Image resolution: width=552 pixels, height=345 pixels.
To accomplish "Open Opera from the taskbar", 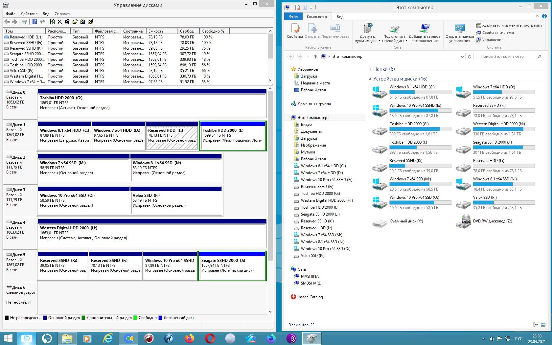I will pyautogui.click(x=210, y=338).
